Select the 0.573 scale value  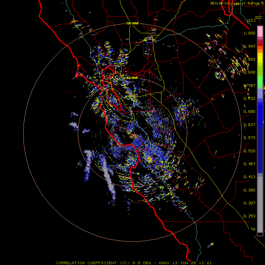click(x=249, y=138)
